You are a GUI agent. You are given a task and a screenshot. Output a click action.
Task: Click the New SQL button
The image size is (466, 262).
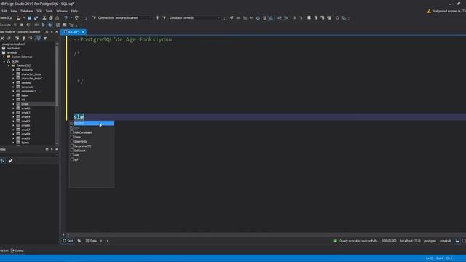point(6,18)
